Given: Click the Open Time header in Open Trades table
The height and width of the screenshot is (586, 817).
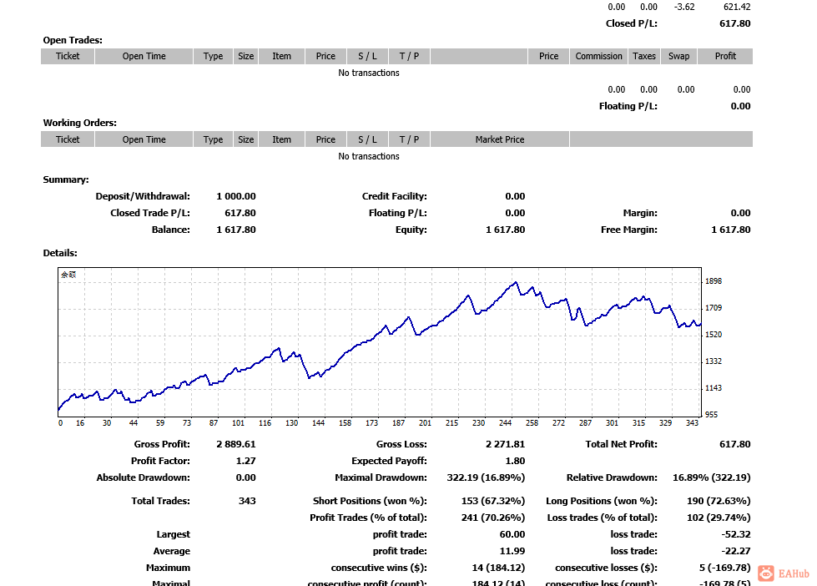Looking at the screenshot, I should 144,56.
